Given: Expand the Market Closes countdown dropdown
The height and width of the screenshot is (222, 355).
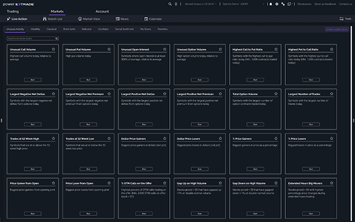Looking at the screenshot, I should [200, 4].
